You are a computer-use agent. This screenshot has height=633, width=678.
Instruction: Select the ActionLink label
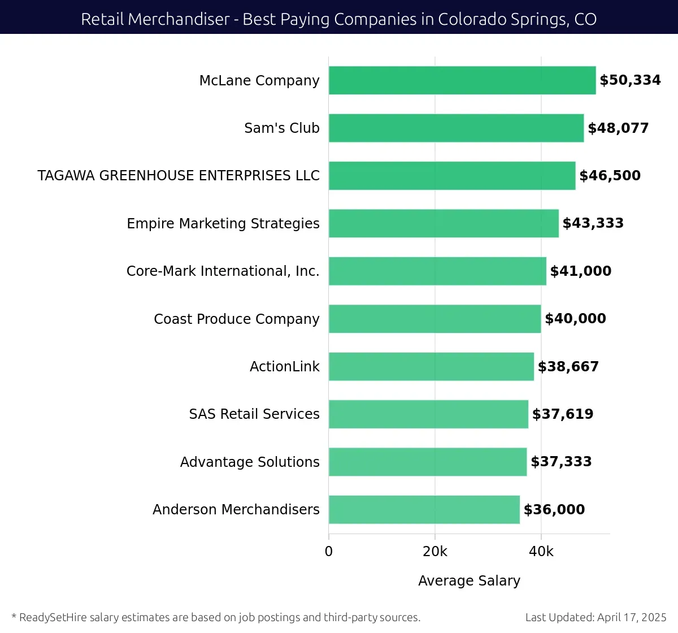point(285,367)
